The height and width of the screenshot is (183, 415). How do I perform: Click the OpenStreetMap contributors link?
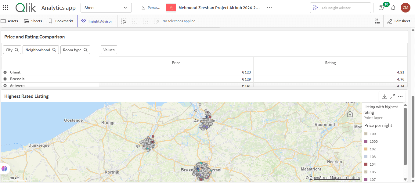[335, 178]
